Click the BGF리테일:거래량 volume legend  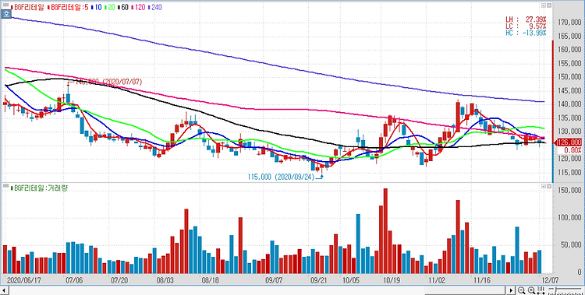[x=39, y=188]
